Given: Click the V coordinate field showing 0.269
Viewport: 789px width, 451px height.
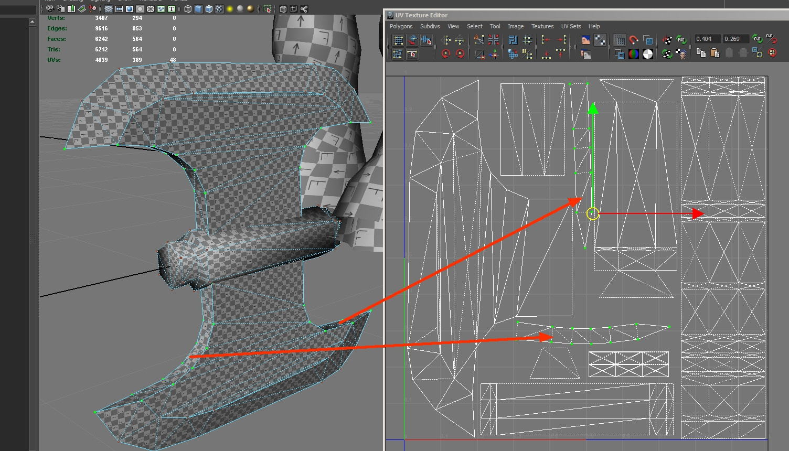Looking at the screenshot, I should click(735, 39).
